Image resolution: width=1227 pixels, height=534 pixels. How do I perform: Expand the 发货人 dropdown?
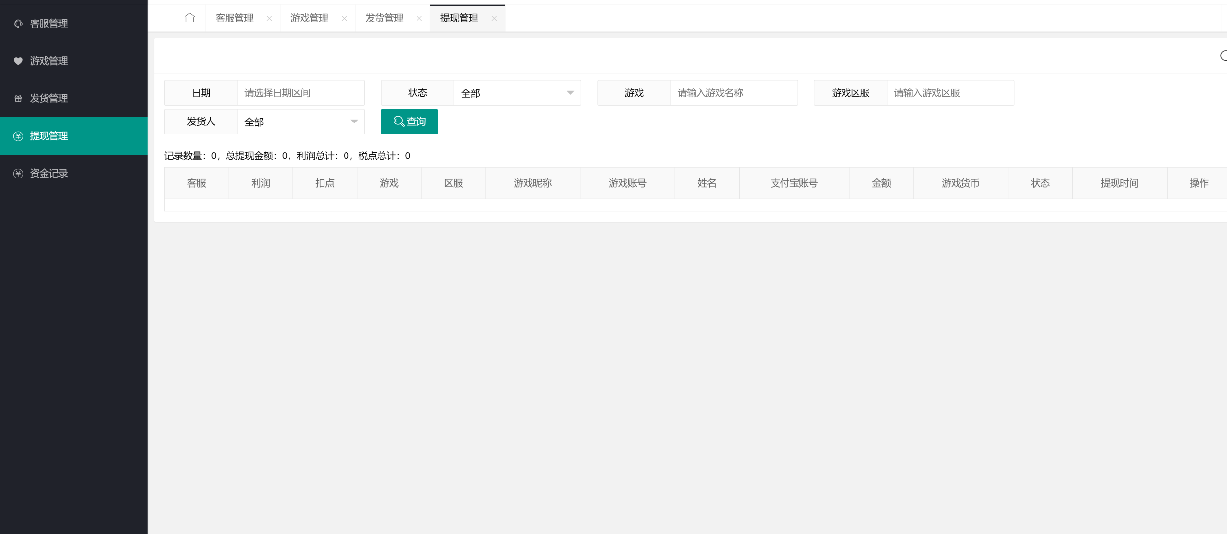click(x=301, y=122)
